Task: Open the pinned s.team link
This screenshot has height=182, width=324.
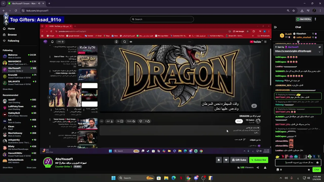Action: click(x=293, y=51)
